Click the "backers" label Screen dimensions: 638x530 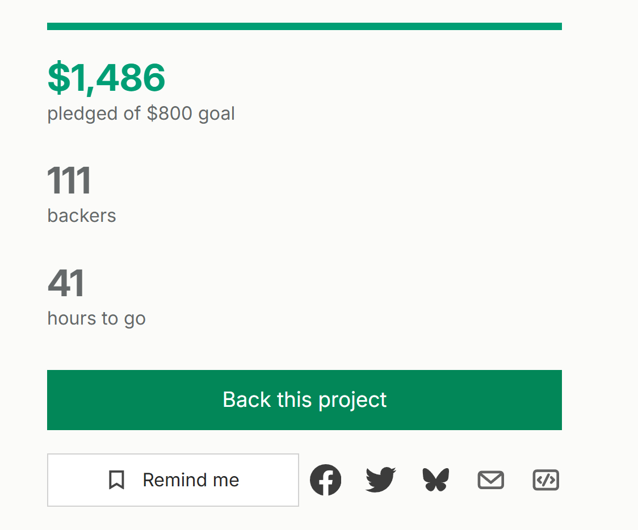82,216
